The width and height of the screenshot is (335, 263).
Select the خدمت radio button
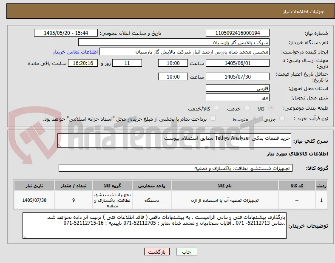coord(247,108)
